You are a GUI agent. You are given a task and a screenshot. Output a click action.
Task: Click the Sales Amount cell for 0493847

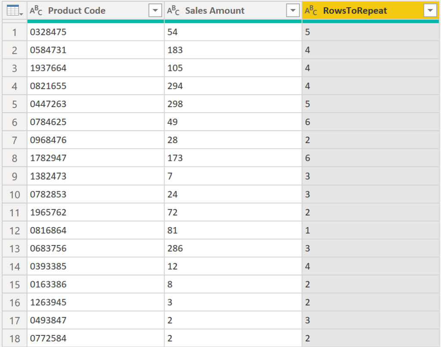pyautogui.click(x=233, y=320)
